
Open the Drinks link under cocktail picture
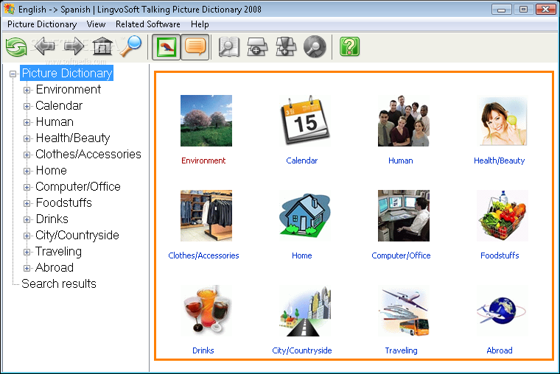coord(203,350)
